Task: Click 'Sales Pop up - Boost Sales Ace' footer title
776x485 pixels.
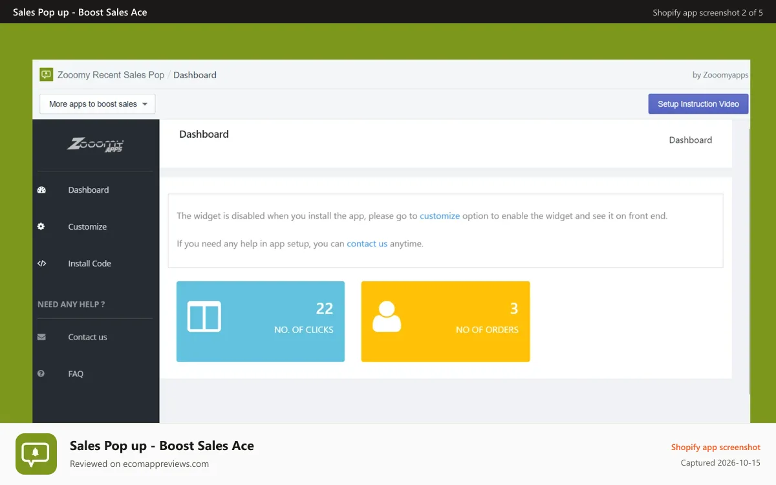Action: (162, 446)
